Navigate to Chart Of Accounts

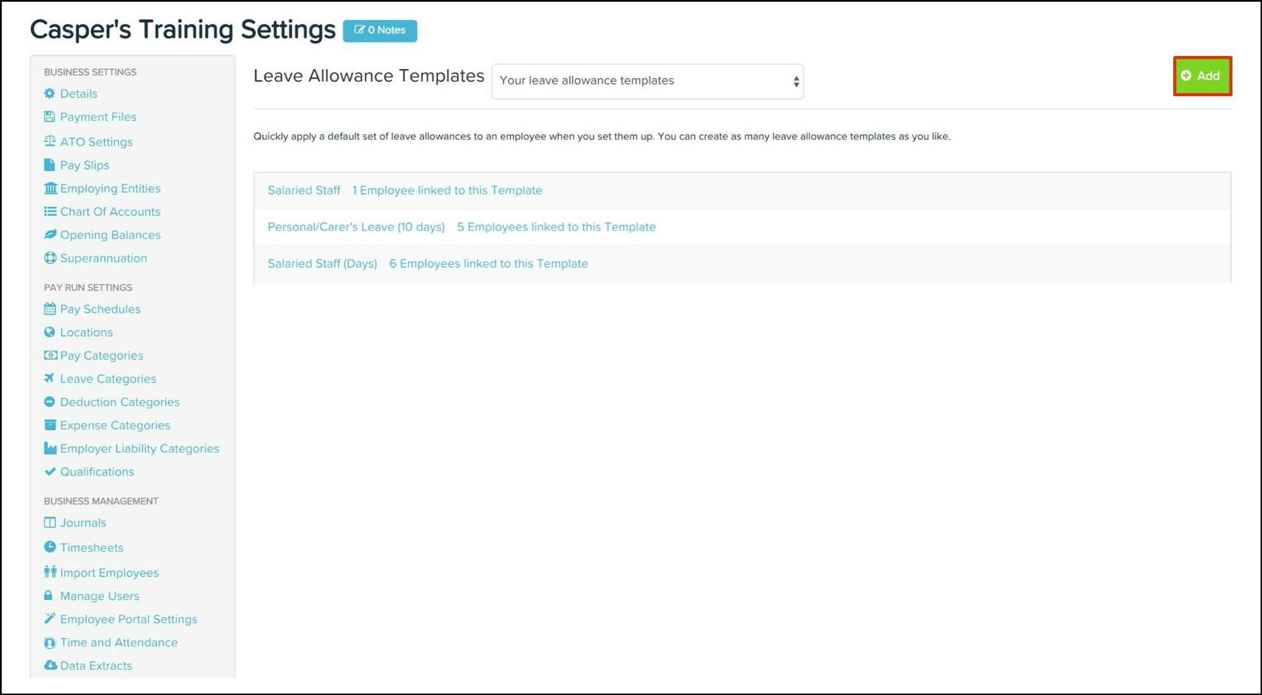tap(110, 211)
